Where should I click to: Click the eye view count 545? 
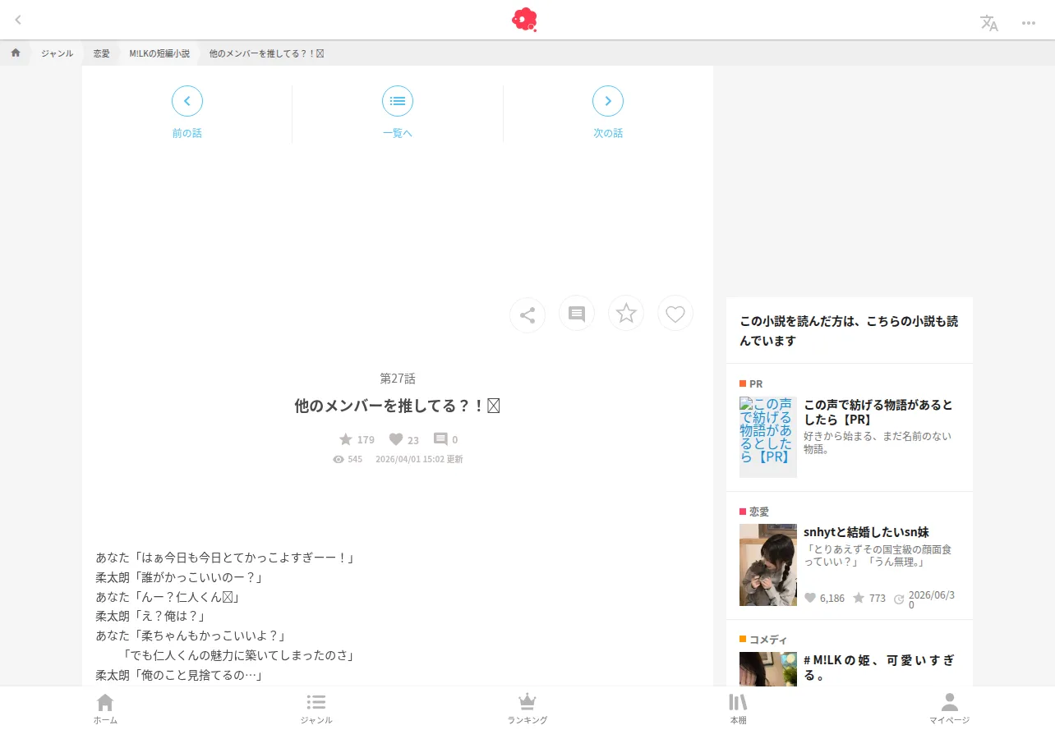coord(348,459)
